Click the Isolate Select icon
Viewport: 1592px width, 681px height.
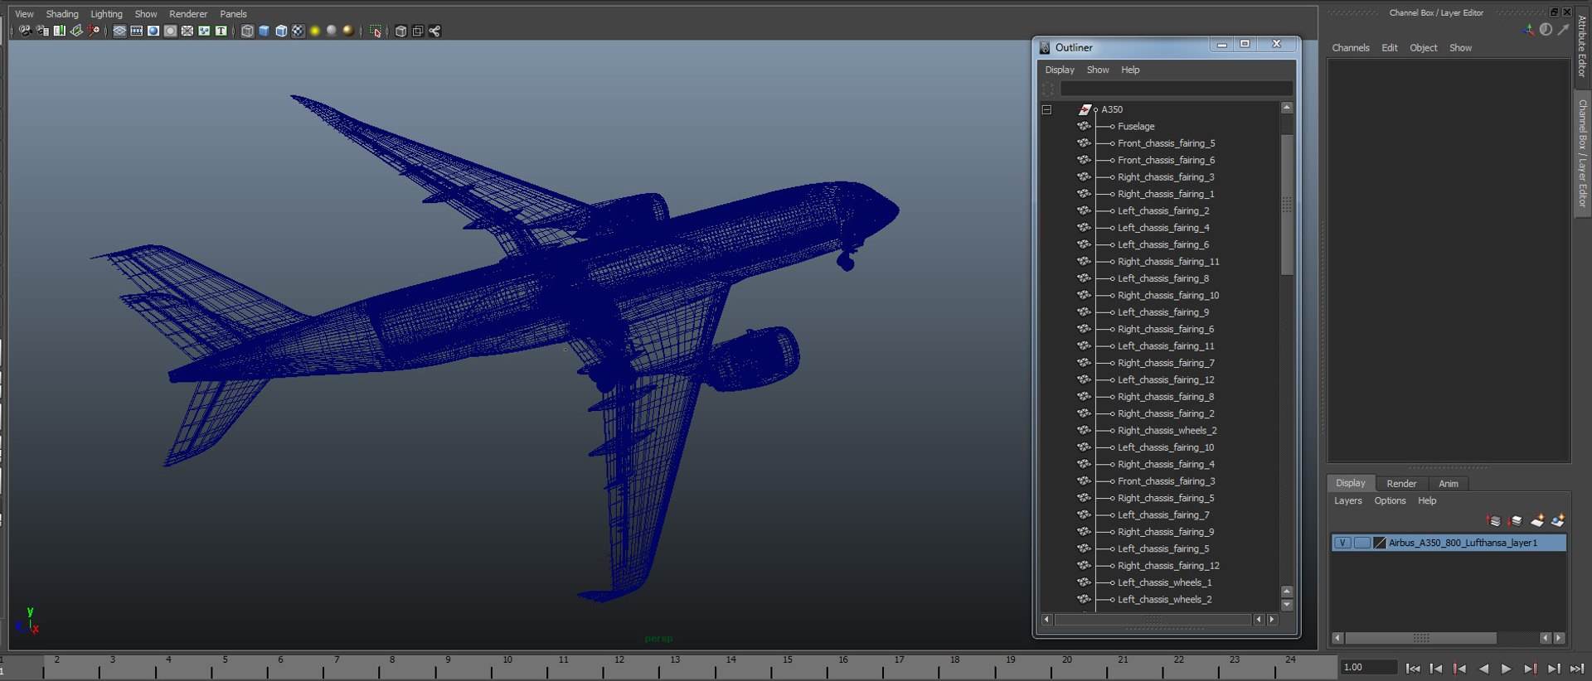376,31
